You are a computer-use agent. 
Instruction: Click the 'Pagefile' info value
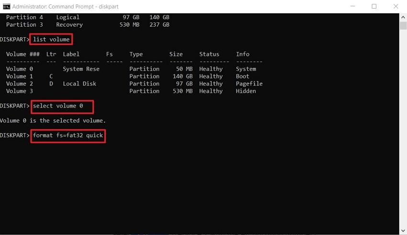click(x=249, y=84)
